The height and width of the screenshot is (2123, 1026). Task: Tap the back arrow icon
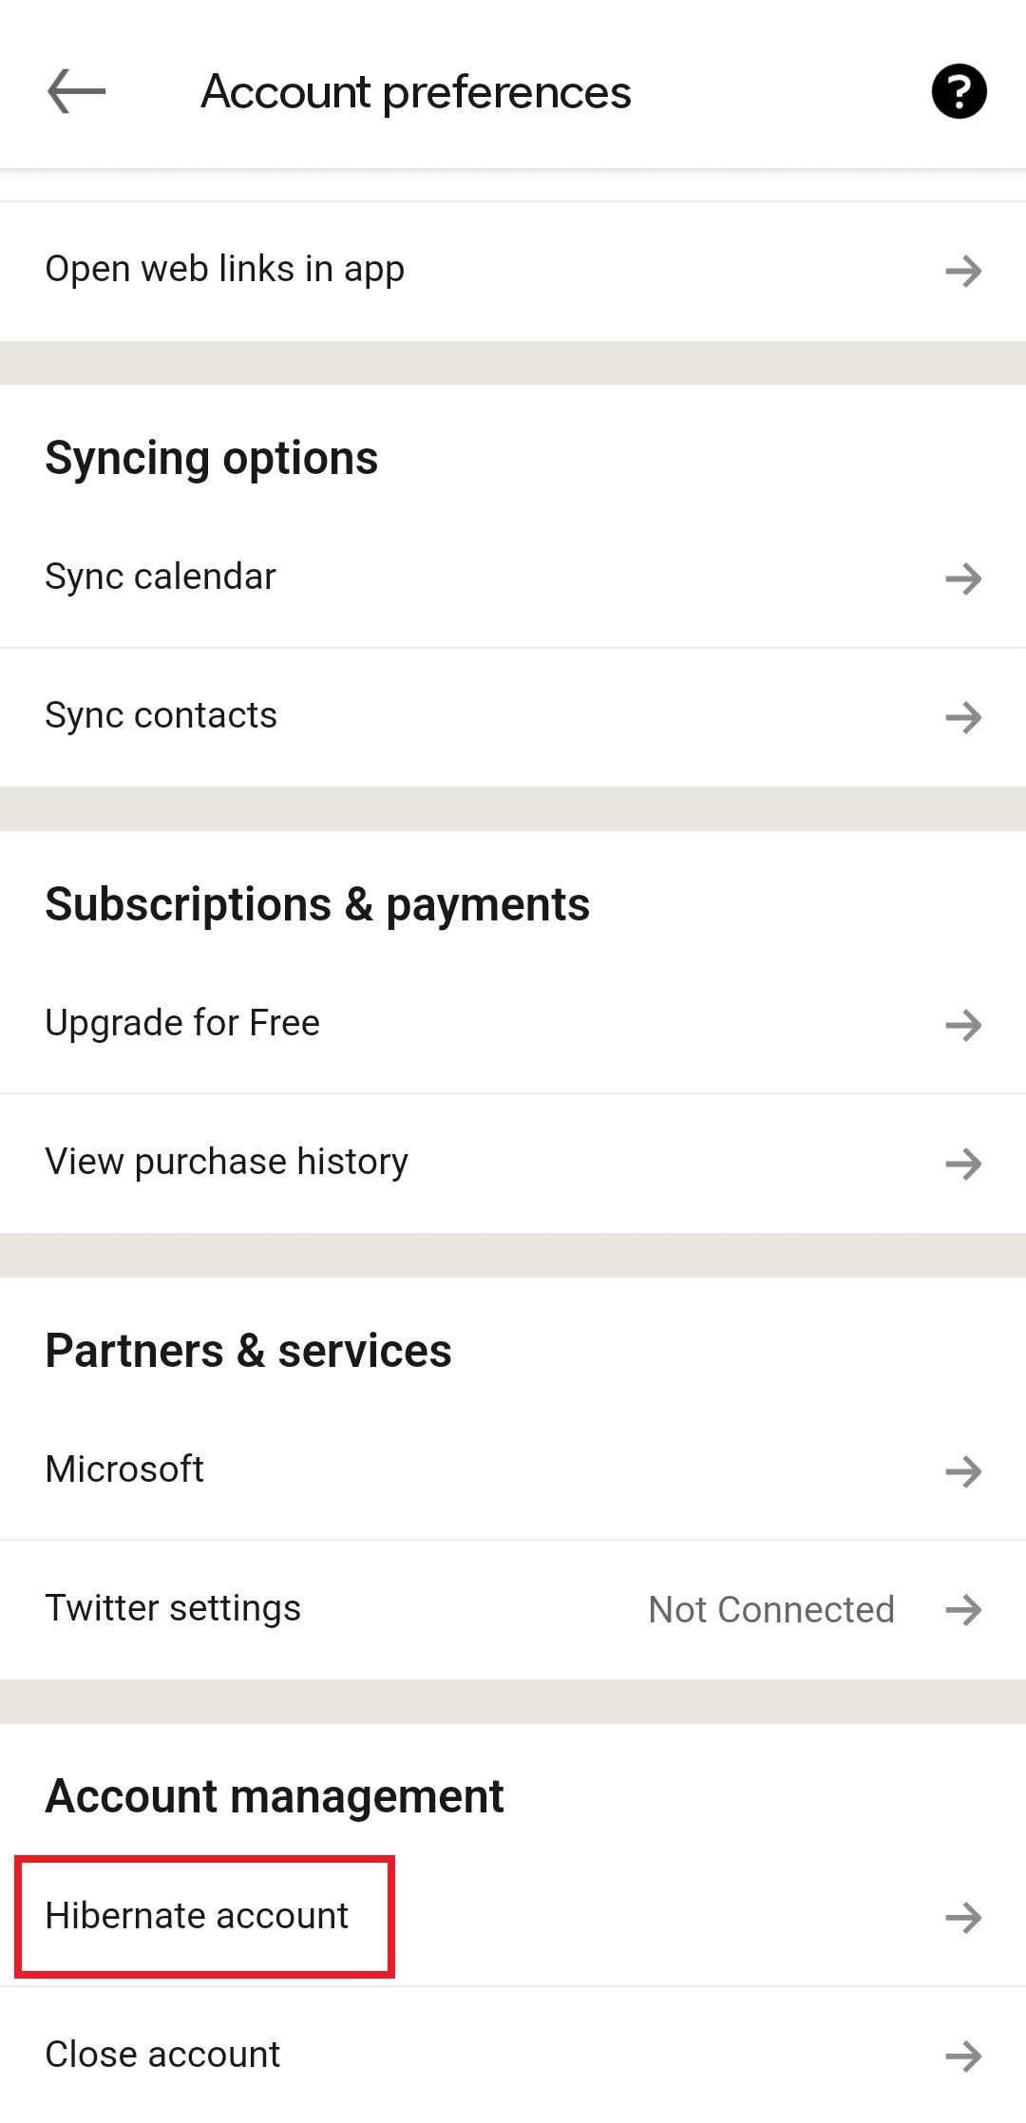76,92
